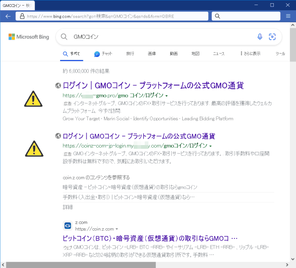Click the padlock icon in address bar
The image size is (296, 268).
click(22, 16)
